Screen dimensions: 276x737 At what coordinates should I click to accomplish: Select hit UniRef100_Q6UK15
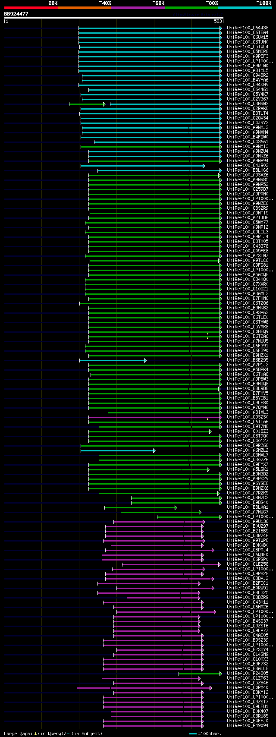click(x=248, y=37)
